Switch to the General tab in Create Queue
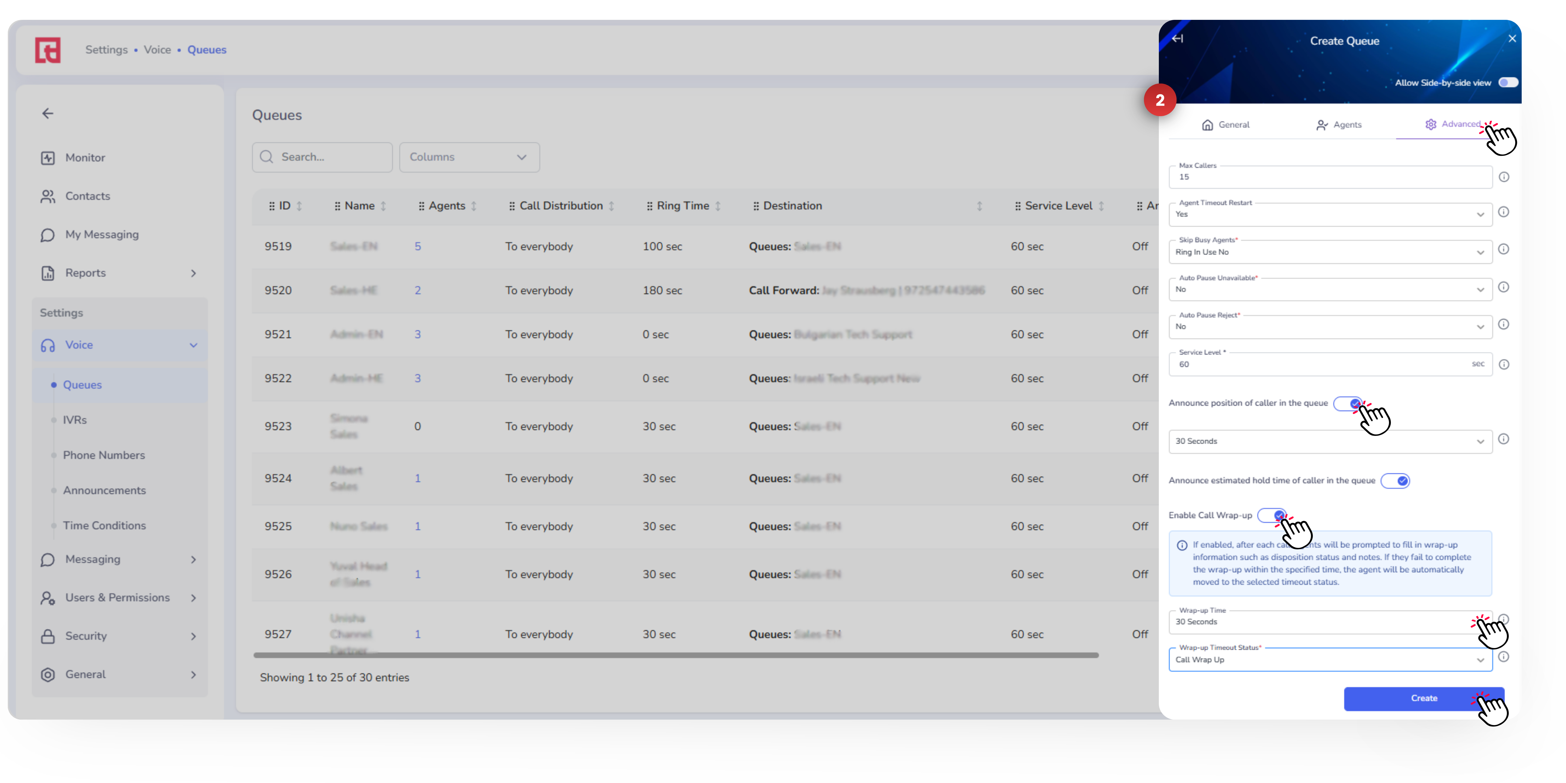 pyautogui.click(x=1226, y=124)
